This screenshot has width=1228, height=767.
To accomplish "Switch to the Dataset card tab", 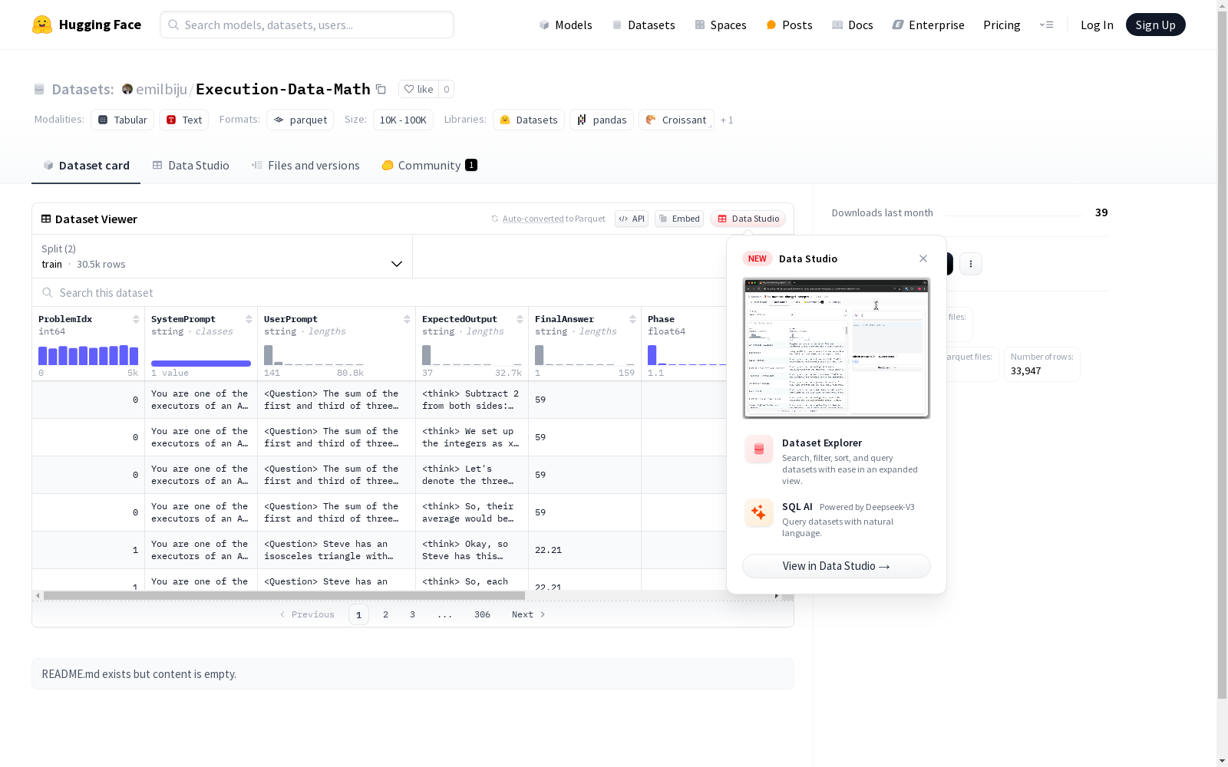I will coord(86,166).
